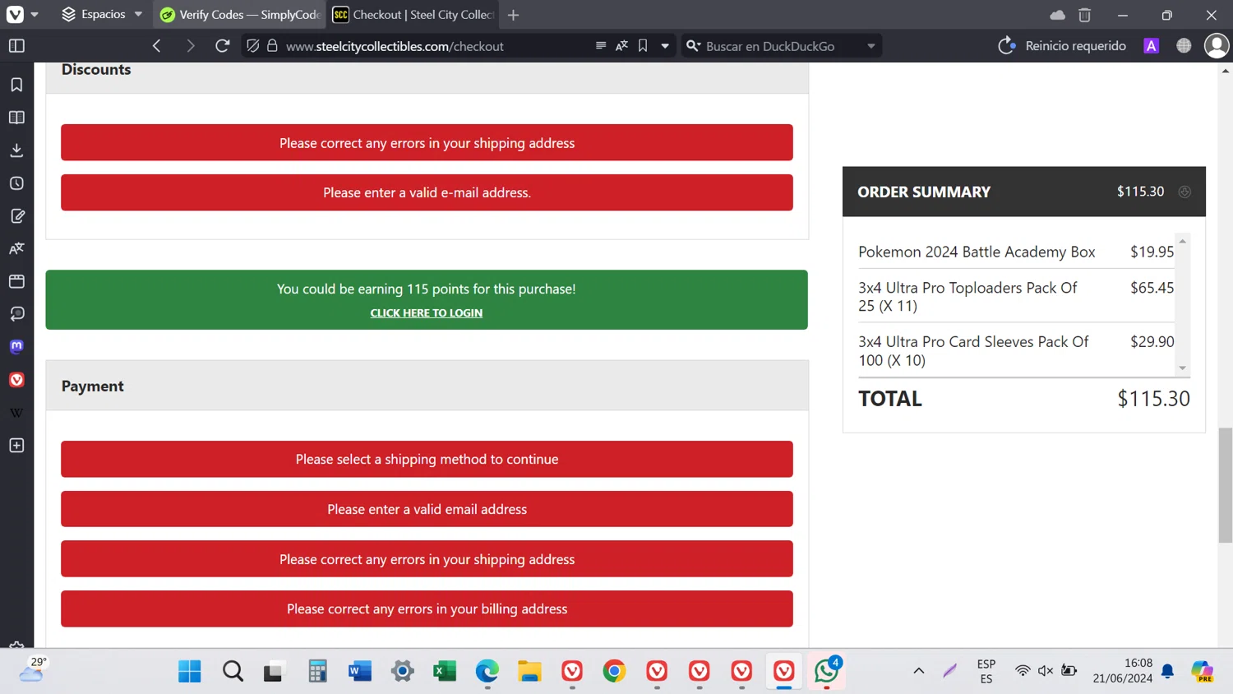
Task: Launch Word from the taskbar
Action: click(x=359, y=672)
